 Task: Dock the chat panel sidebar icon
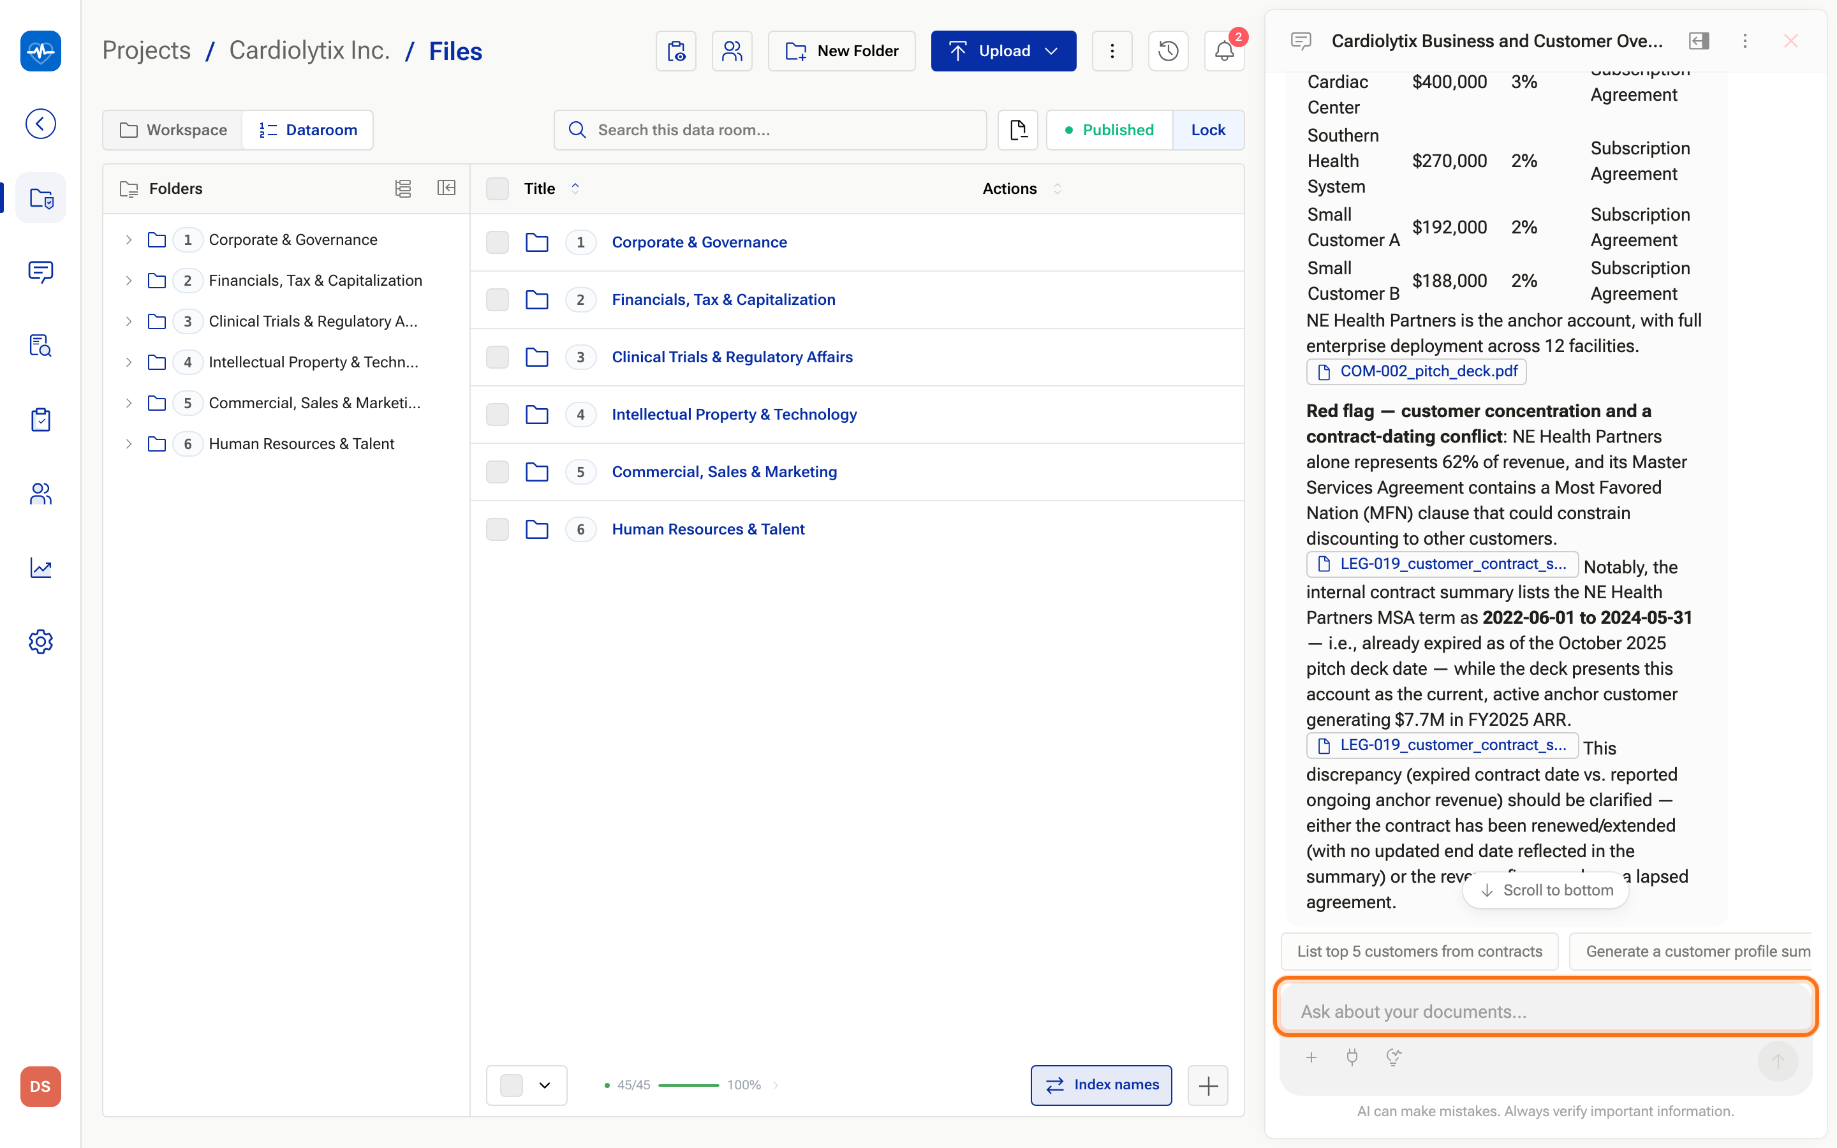coord(1699,41)
